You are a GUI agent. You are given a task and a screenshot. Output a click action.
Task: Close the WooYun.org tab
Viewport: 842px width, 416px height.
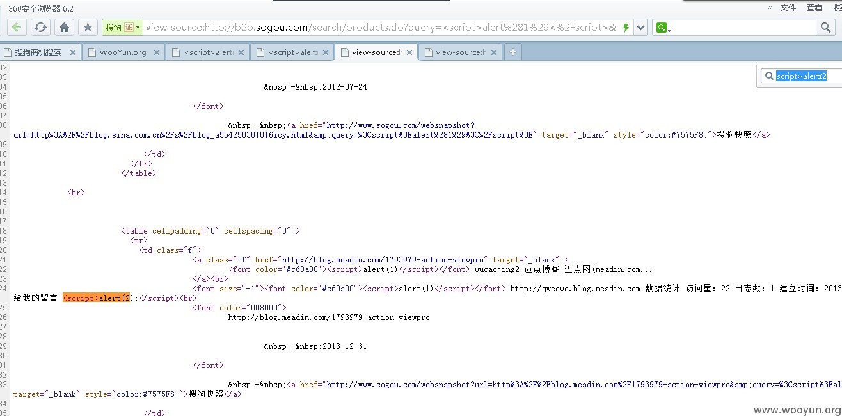pyautogui.click(x=157, y=52)
